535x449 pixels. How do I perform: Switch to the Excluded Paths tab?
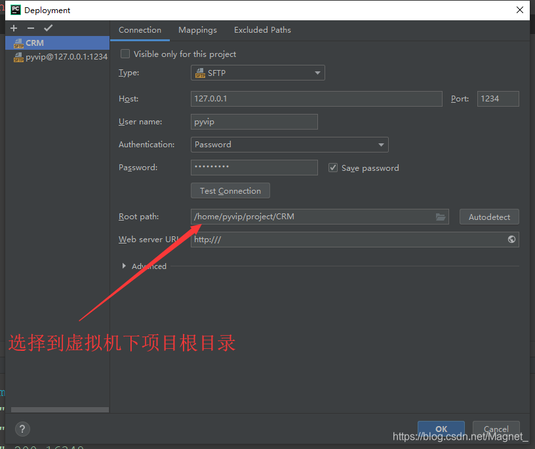tap(262, 30)
